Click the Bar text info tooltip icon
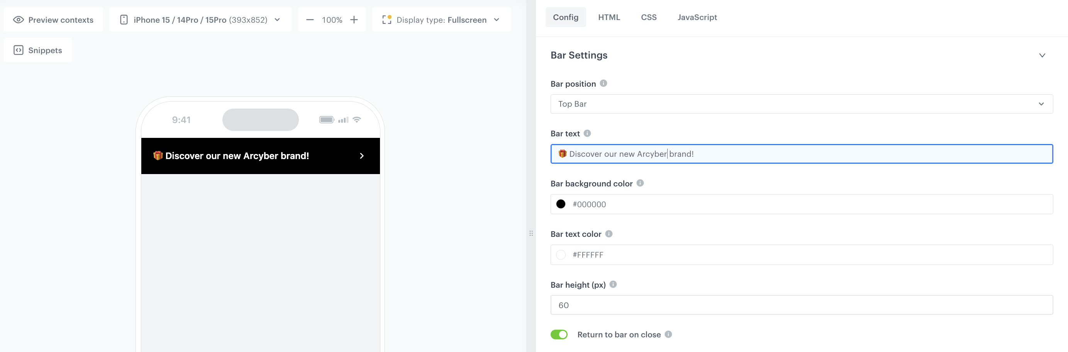The image size is (1068, 352). click(587, 133)
